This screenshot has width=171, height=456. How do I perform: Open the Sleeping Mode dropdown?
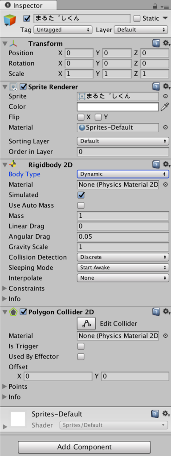(123, 267)
